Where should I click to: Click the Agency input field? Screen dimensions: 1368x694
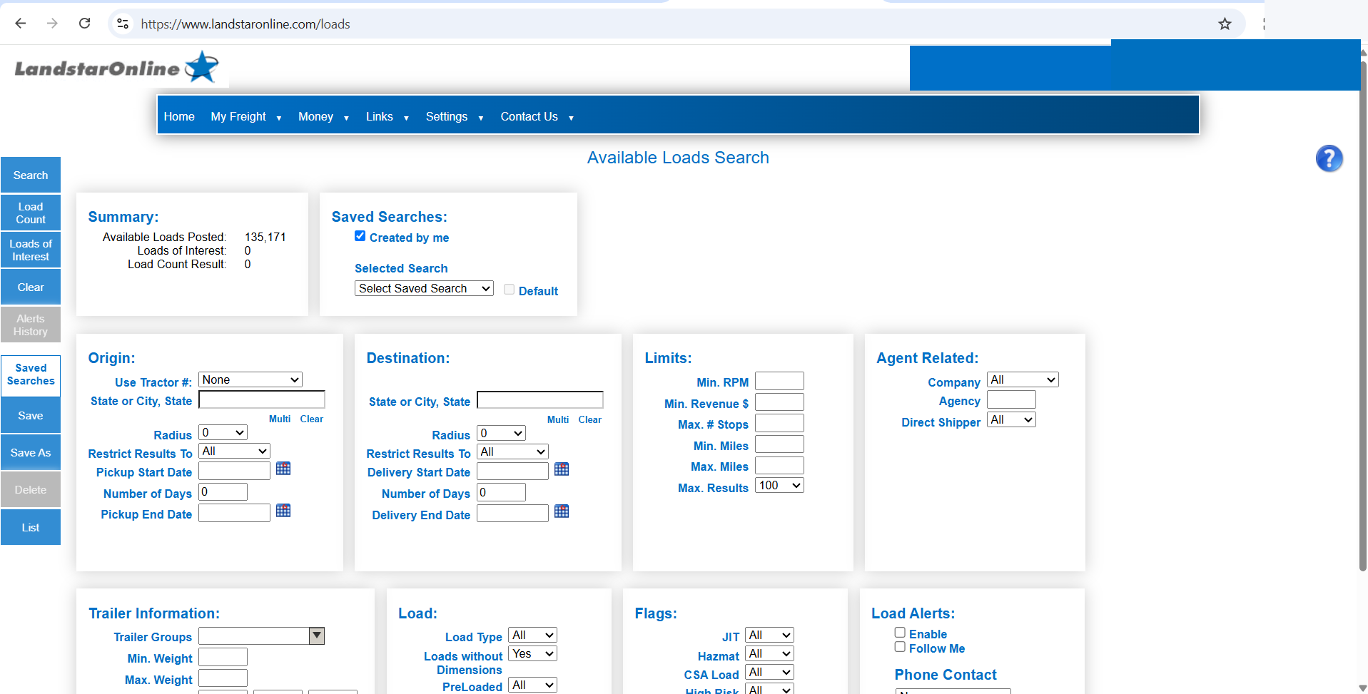[1011, 399]
